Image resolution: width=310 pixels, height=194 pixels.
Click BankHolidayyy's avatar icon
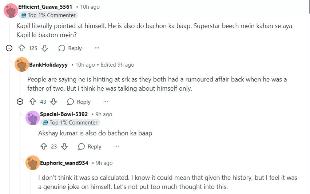[x=22, y=64]
